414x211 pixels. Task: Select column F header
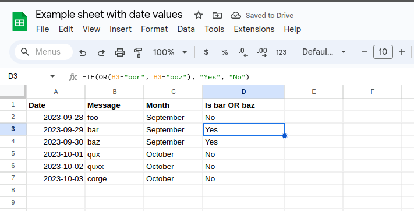(373, 92)
